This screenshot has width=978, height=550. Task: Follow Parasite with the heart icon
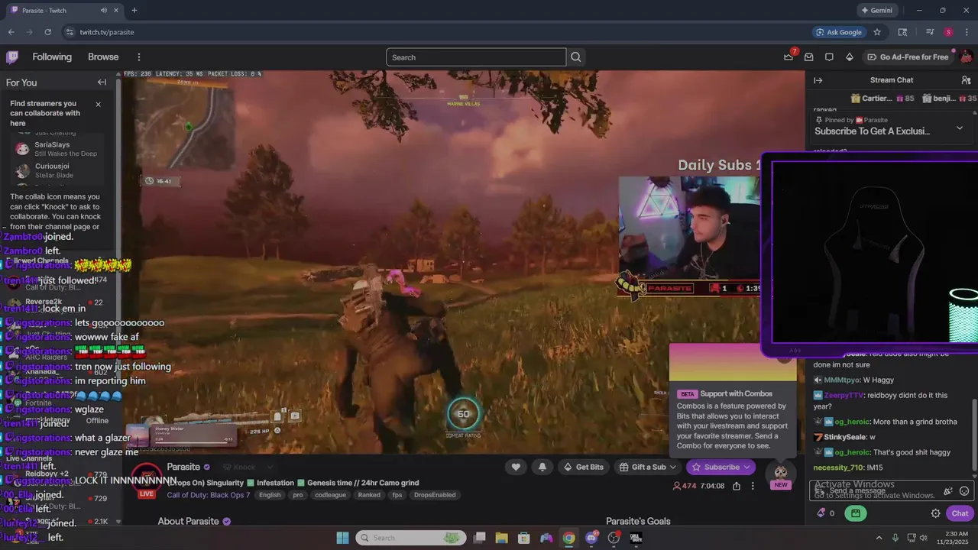[x=516, y=467]
